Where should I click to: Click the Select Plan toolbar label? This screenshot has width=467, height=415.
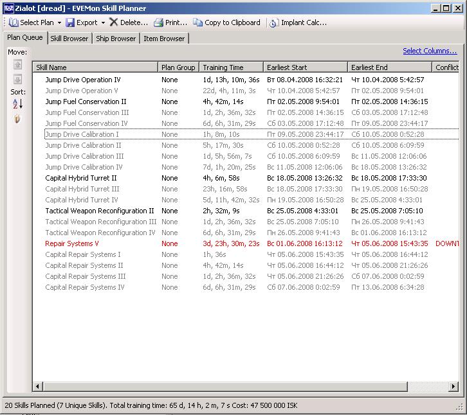[x=37, y=22]
